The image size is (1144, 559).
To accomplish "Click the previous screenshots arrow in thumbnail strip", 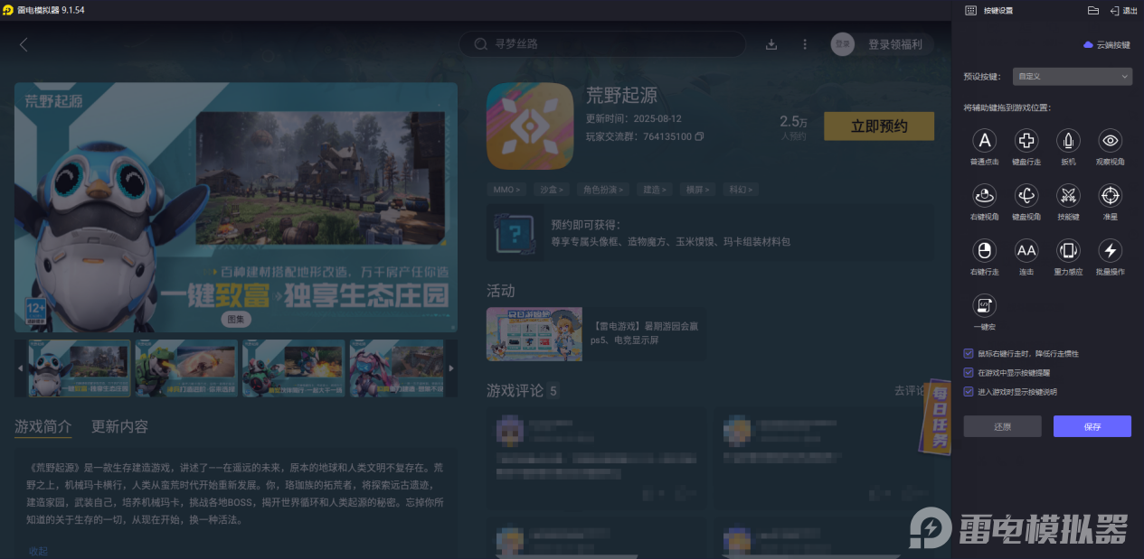I will pos(20,368).
